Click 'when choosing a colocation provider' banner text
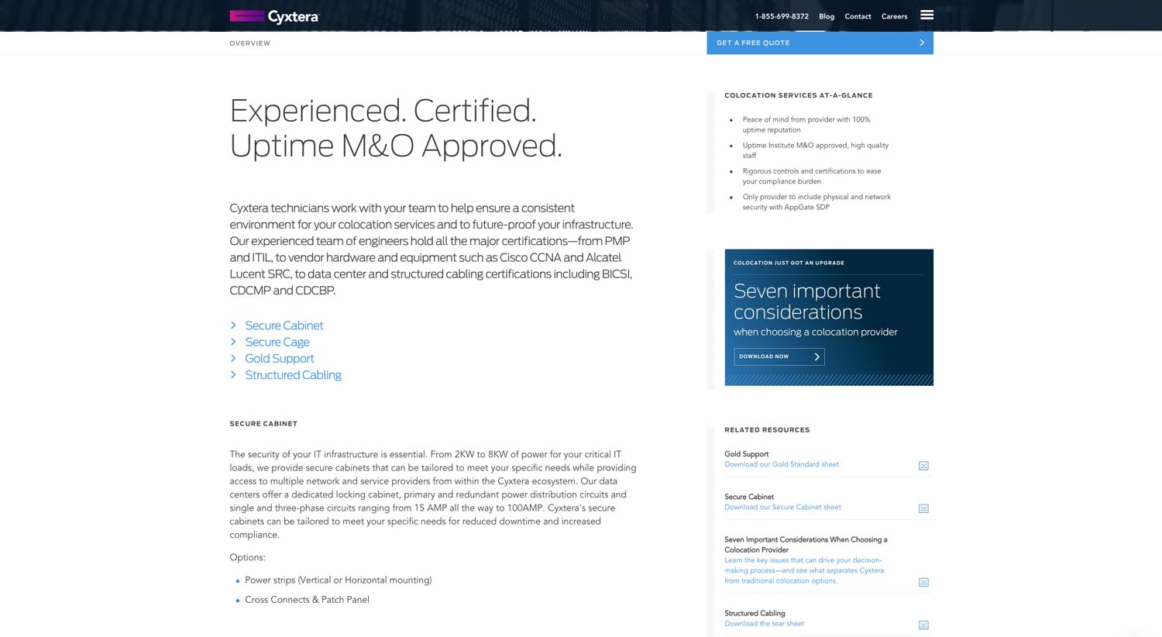 [x=816, y=332]
